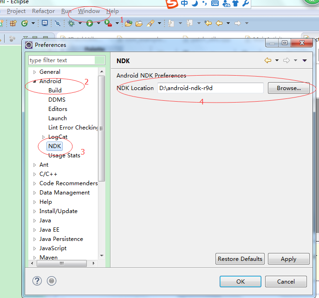319x298 pixels.
Task: Open the Window menu
Action: (89, 11)
